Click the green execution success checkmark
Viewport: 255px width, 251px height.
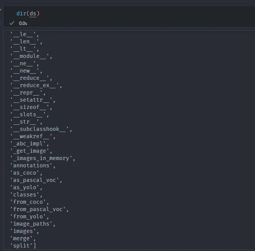click(x=12, y=23)
